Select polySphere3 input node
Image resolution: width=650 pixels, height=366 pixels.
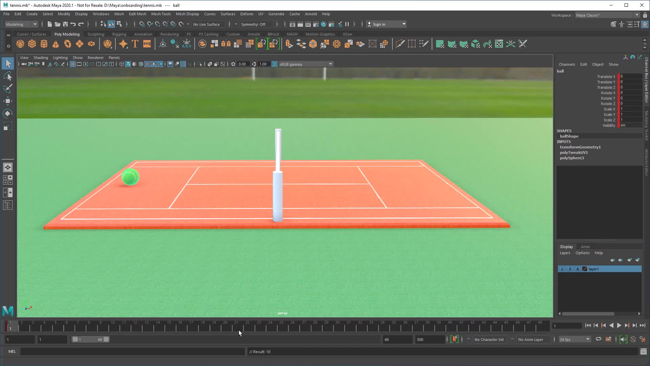click(572, 158)
